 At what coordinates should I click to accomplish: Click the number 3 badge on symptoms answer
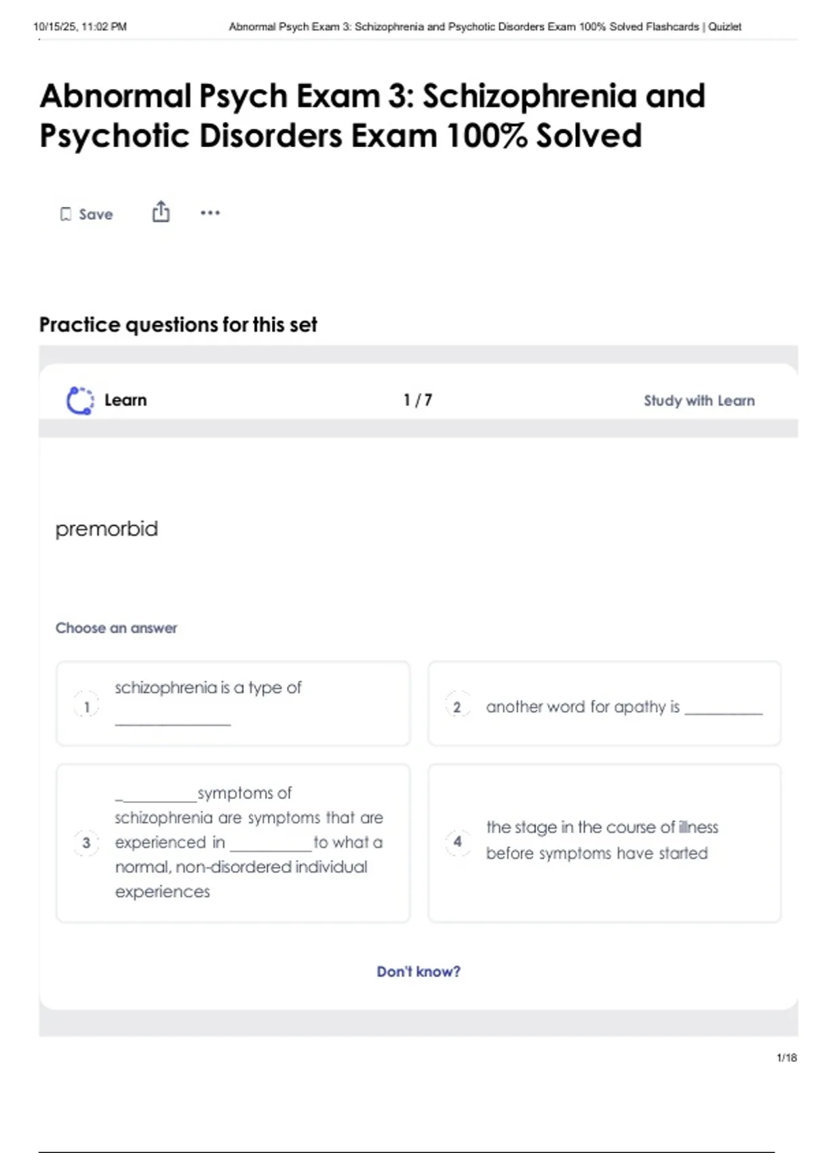[x=86, y=842]
